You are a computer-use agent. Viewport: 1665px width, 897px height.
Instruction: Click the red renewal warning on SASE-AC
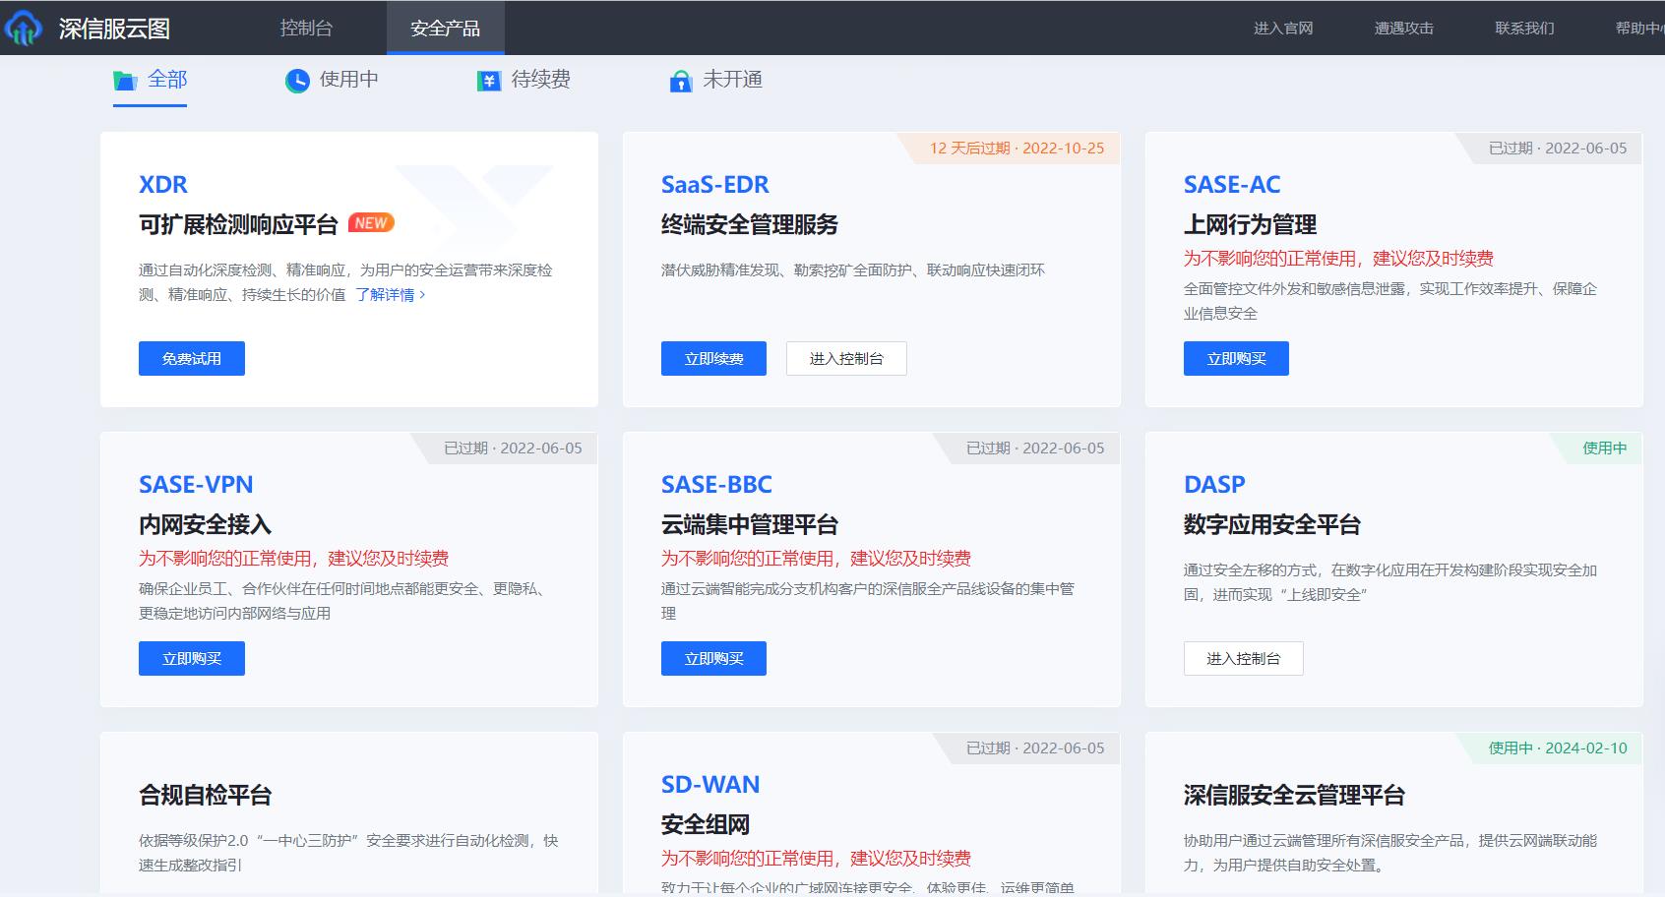pyautogui.click(x=1338, y=259)
